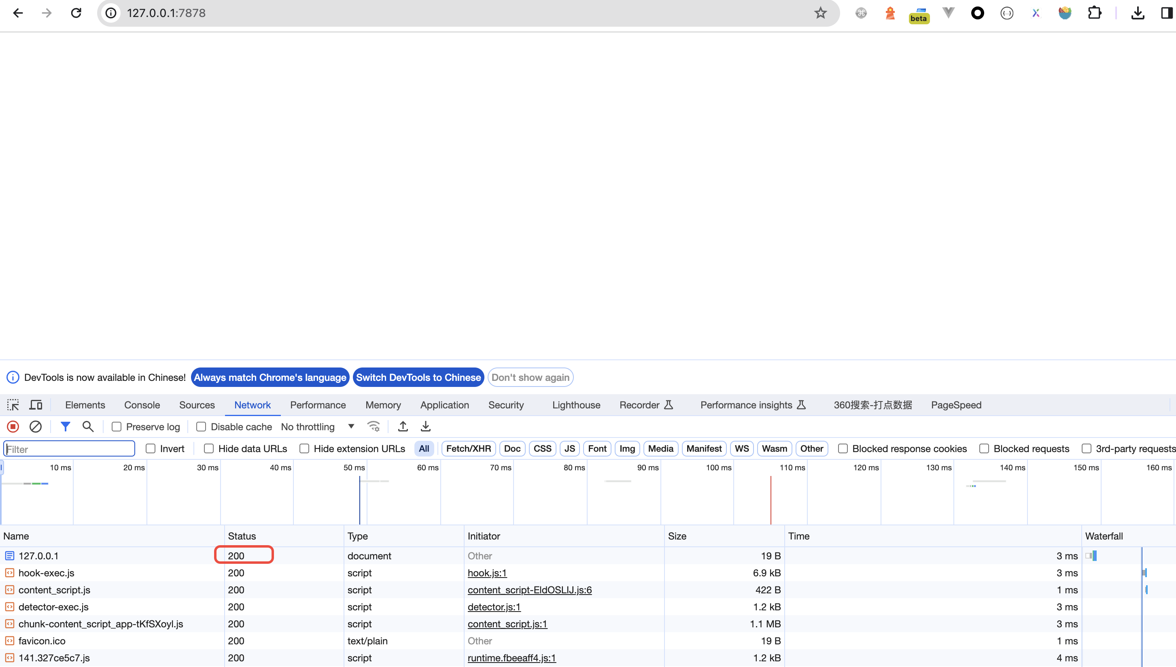
Task: Sort by the Waterfall column header
Action: [1129, 536]
